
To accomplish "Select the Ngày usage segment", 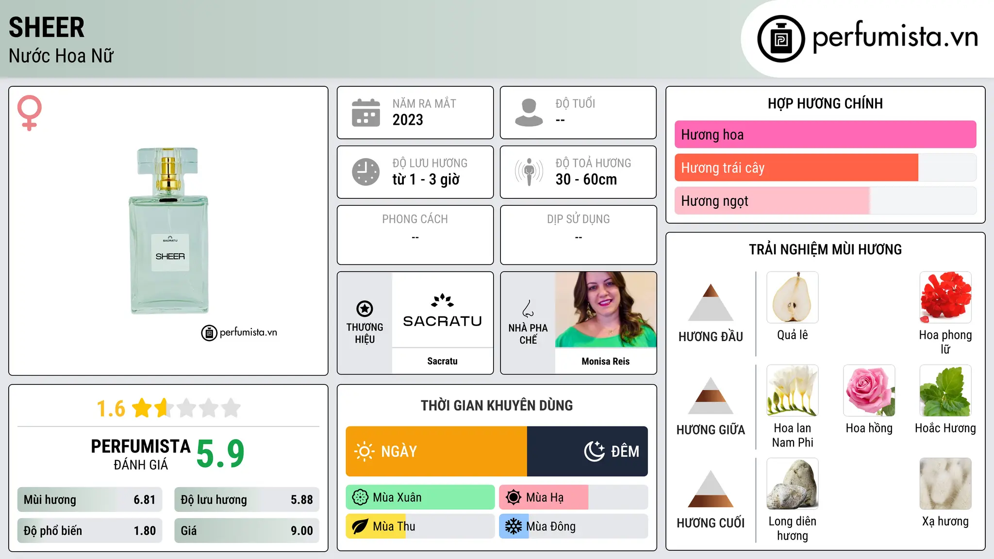I will point(436,451).
